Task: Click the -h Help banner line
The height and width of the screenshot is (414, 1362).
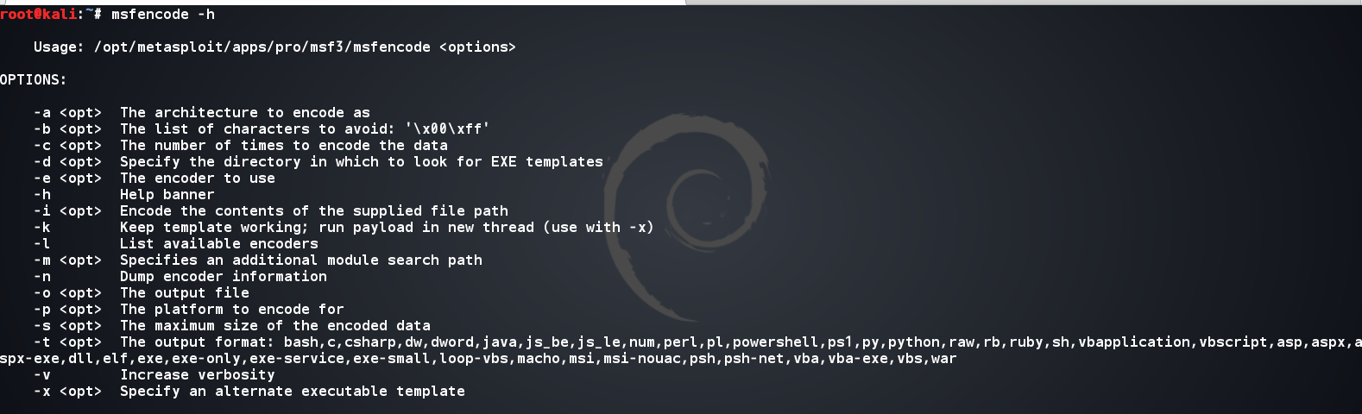Action: coord(124,195)
